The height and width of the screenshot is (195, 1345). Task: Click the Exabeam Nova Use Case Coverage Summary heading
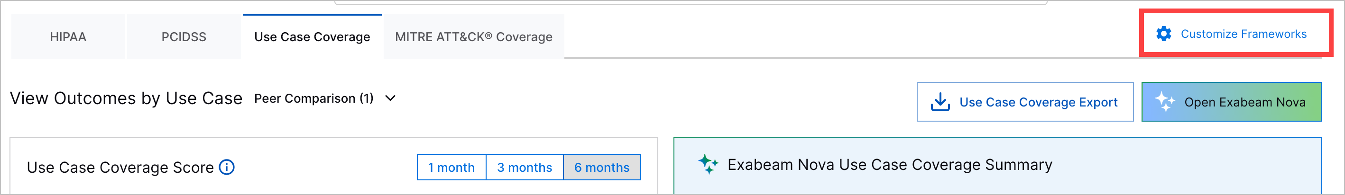pos(890,165)
